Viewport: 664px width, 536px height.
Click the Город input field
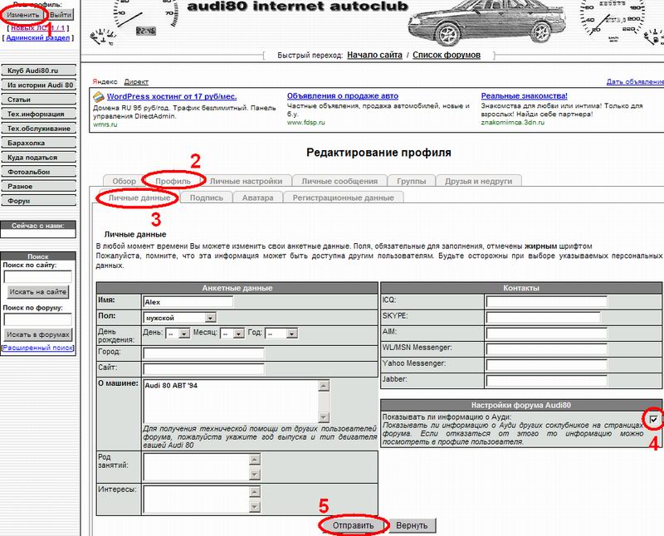pyautogui.click(x=203, y=353)
